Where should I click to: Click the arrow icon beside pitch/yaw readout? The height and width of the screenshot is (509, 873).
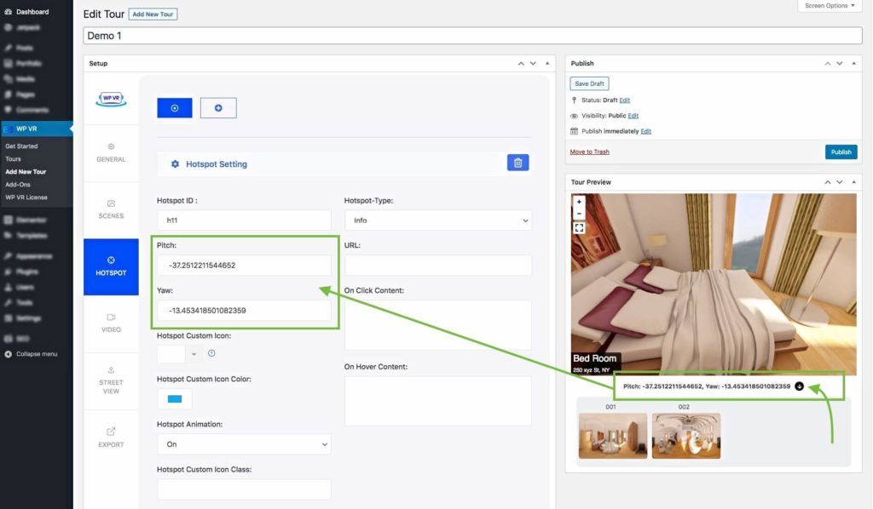(x=799, y=386)
